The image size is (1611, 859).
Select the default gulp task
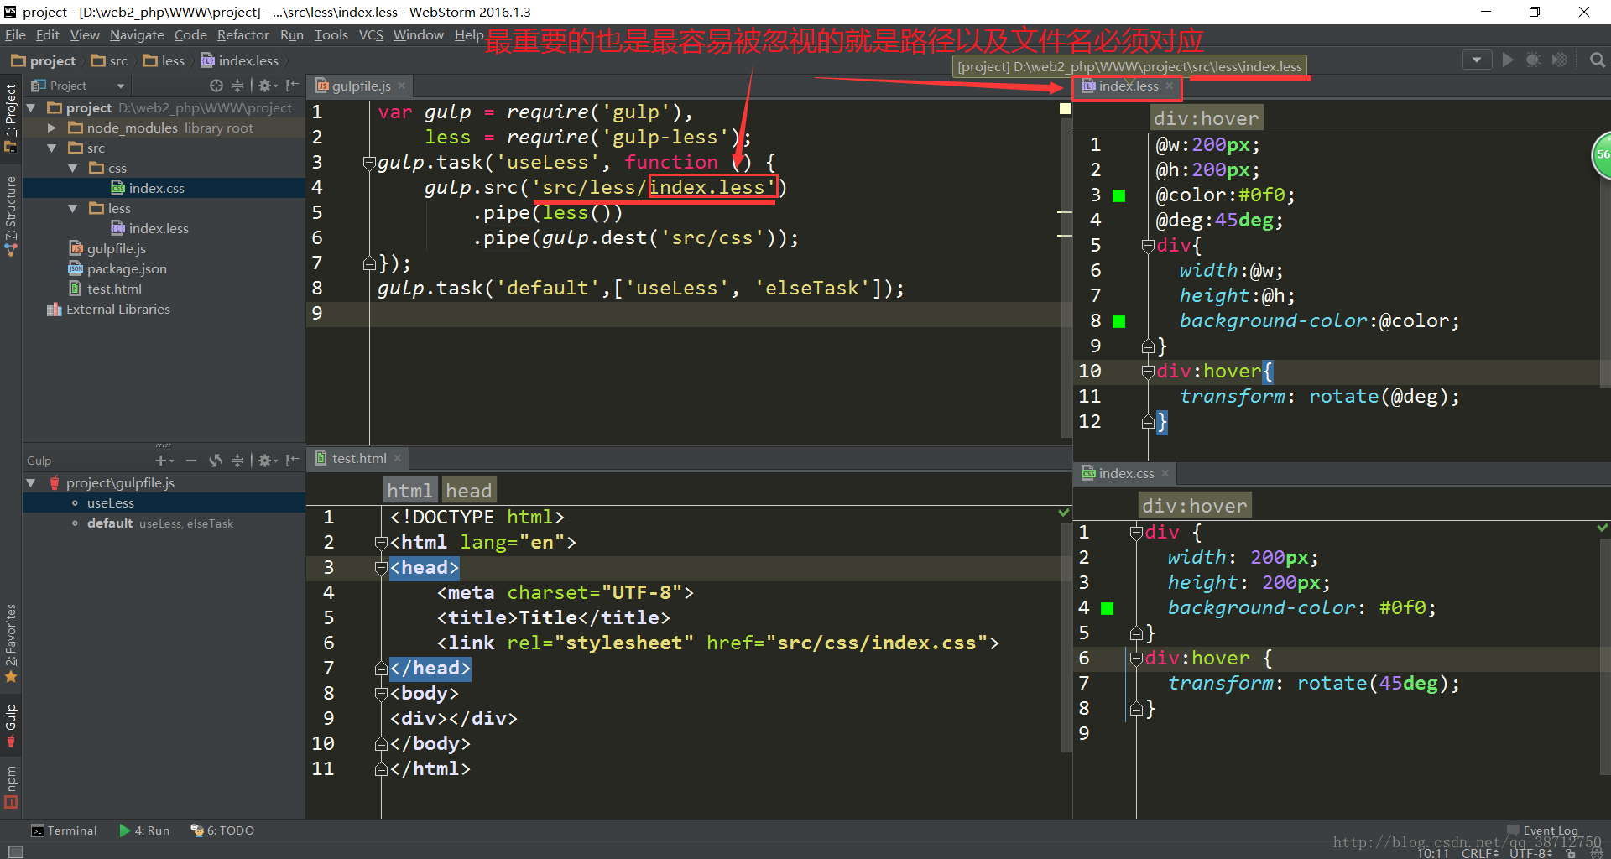110,523
